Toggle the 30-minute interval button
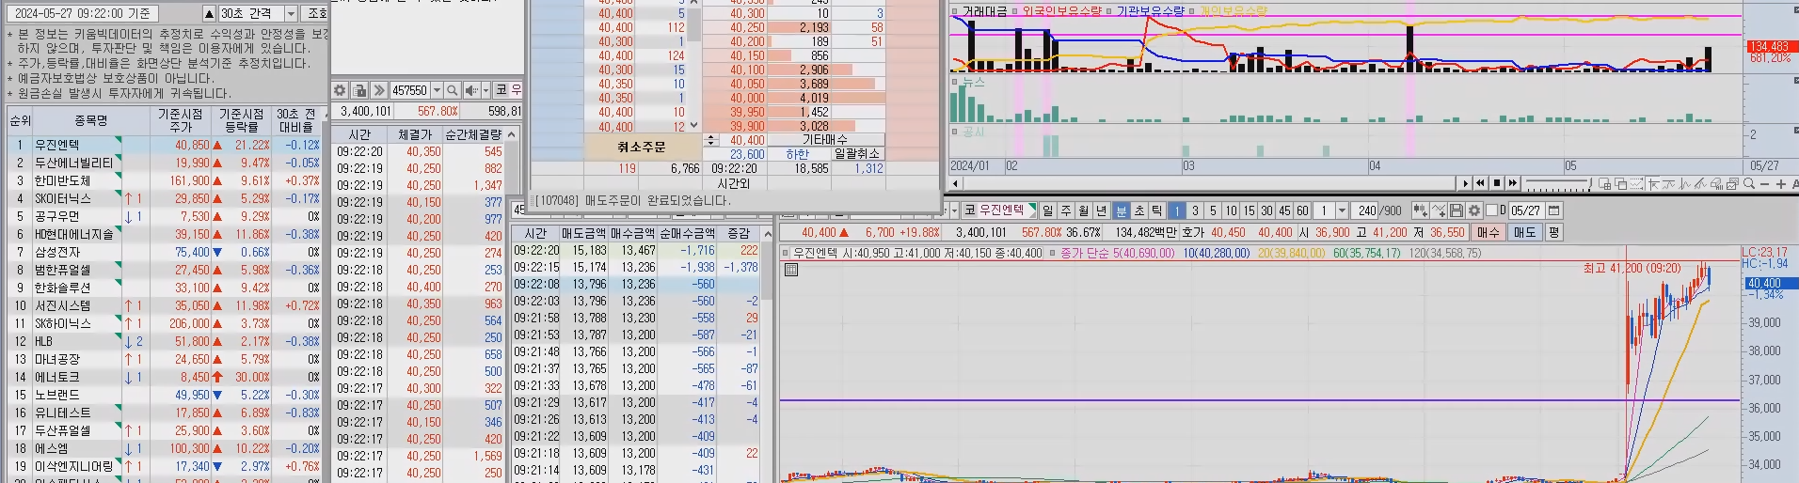Viewport: 1799px width, 483px height. click(1266, 210)
